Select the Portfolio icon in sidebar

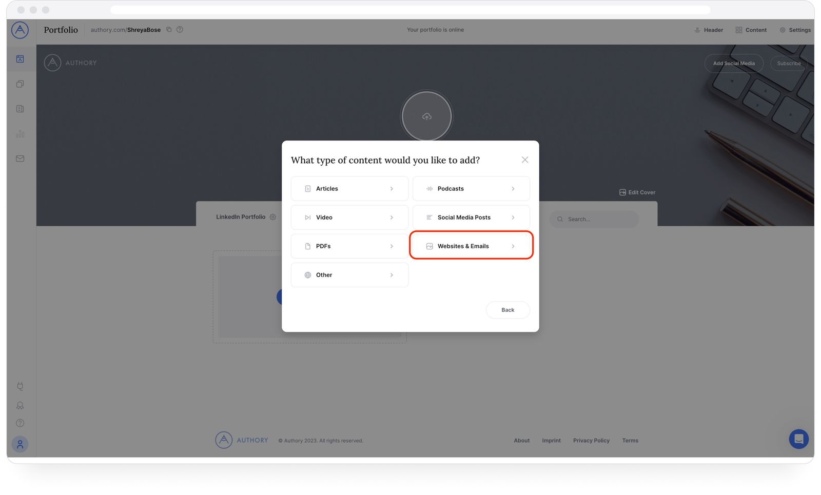[20, 58]
